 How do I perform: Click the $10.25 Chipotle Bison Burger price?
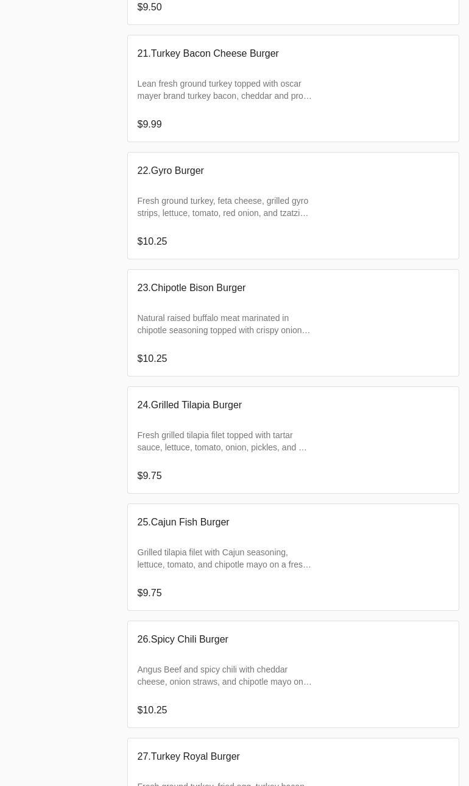pos(152,359)
